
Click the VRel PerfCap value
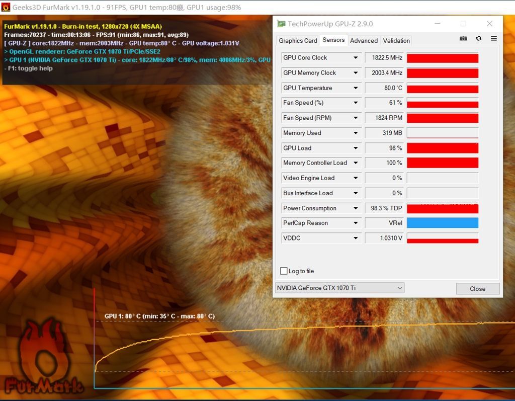(384, 223)
